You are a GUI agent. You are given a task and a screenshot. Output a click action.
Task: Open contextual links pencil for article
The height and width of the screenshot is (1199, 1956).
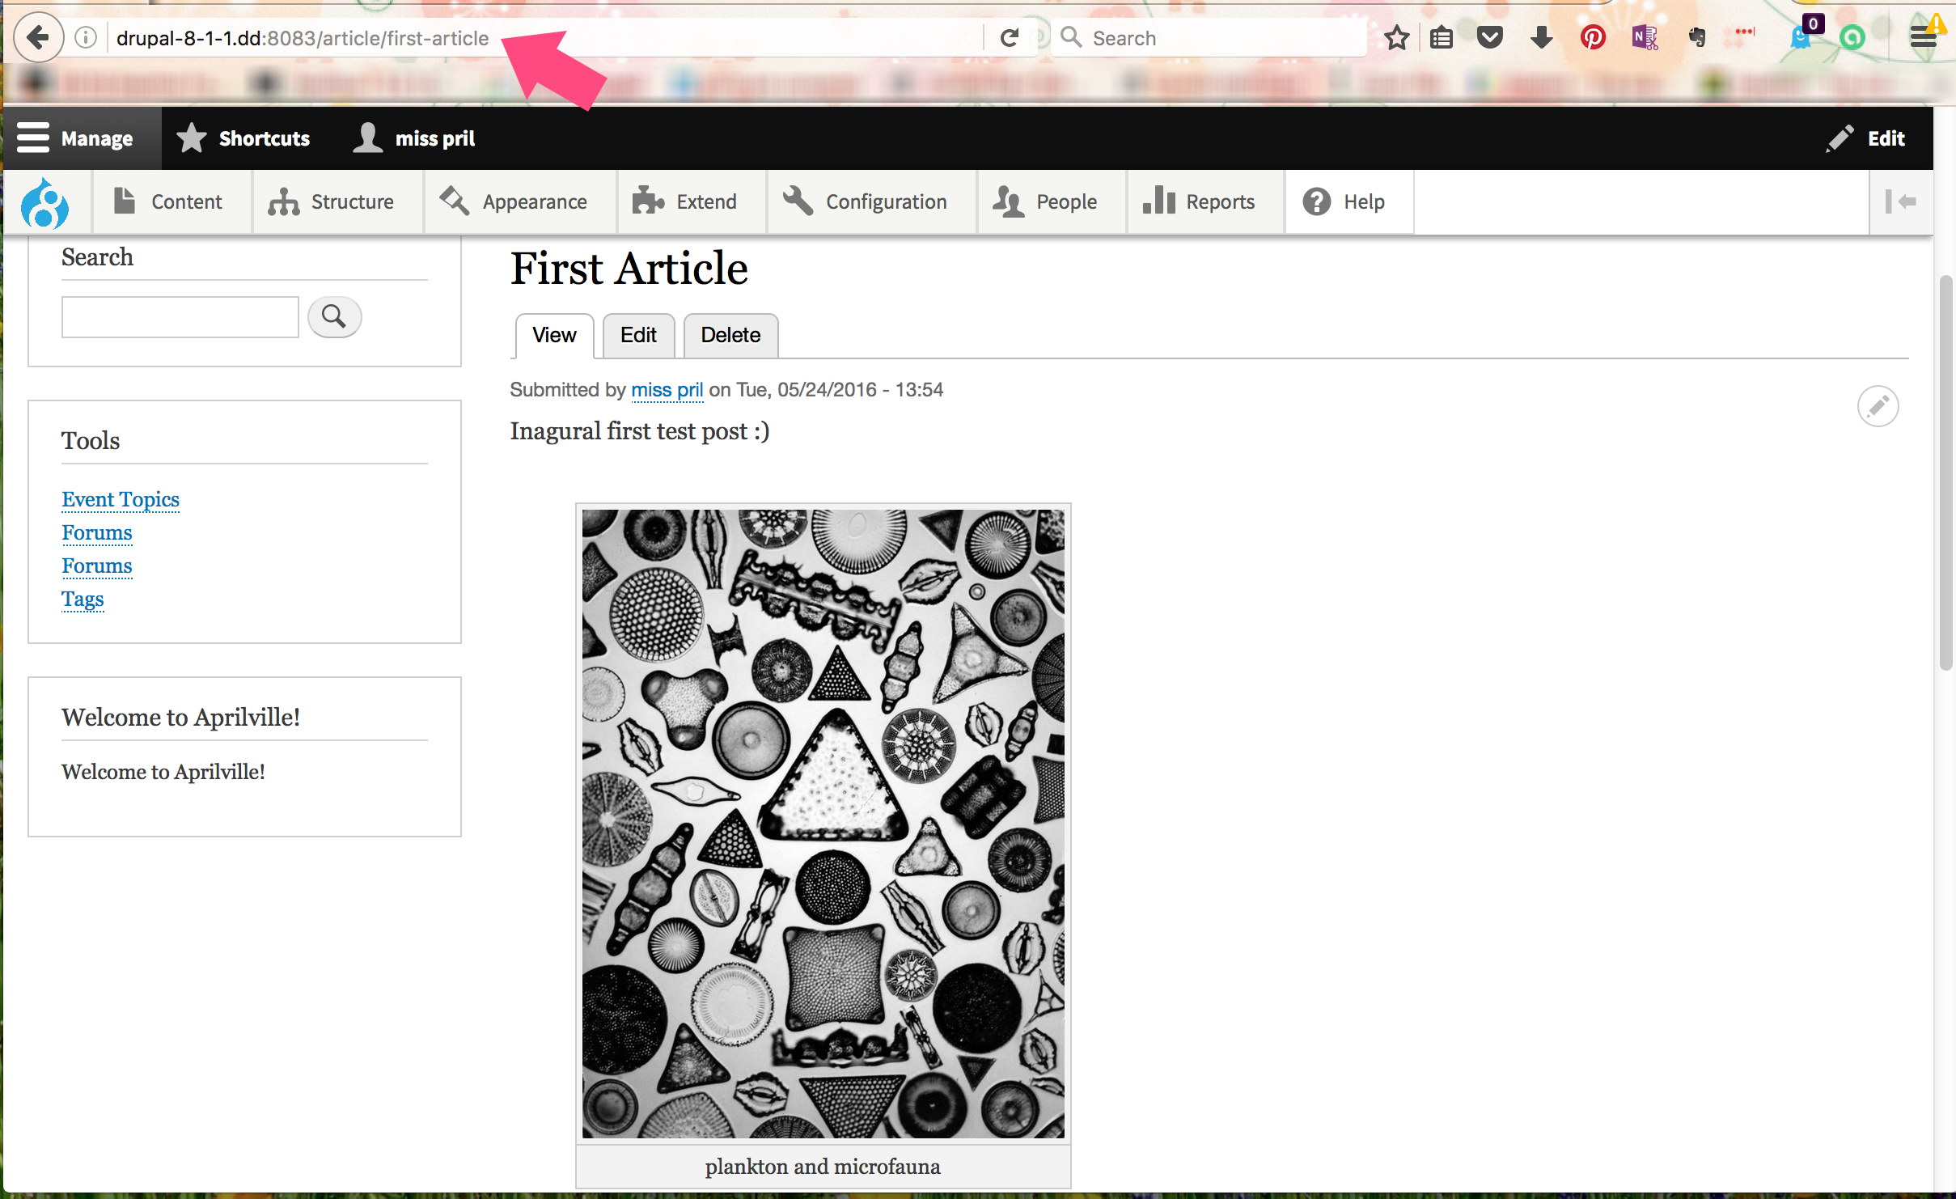[1878, 406]
